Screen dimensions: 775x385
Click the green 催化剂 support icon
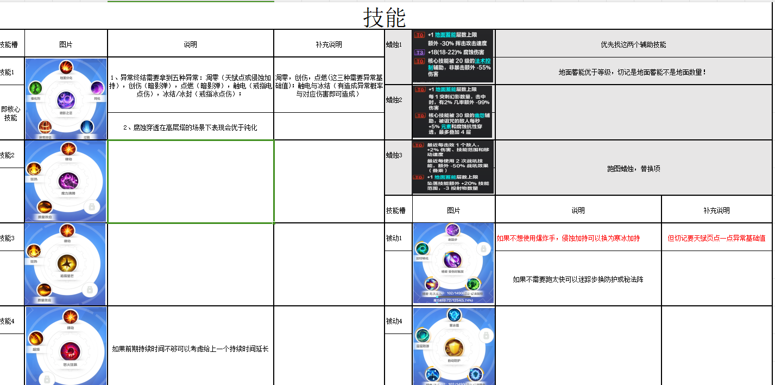[x=35, y=87]
